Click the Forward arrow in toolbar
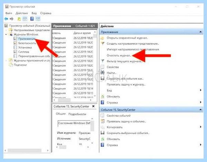This screenshot has width=207, height=162. [12, 19]
